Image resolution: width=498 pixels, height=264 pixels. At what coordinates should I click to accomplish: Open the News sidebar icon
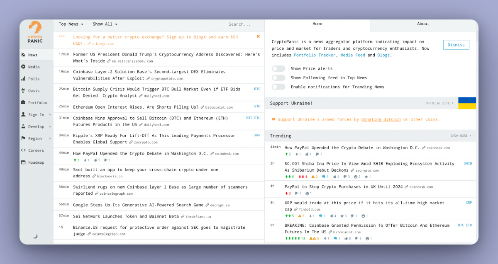pyautogui.click(x=23, y=55)
